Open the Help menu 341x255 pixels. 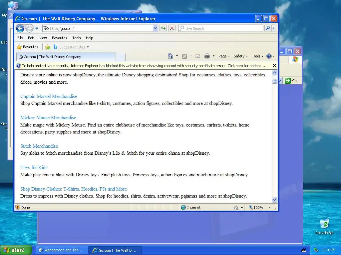(89, 38)
